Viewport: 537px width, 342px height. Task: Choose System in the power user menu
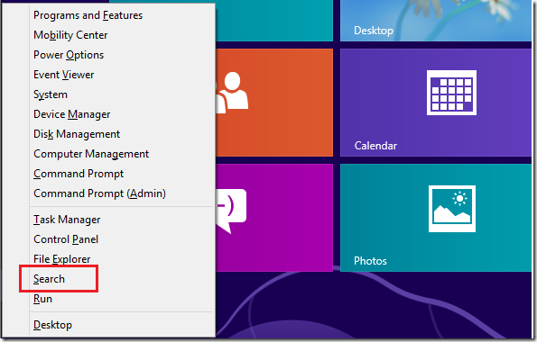pyautogui.click(x=51, y=94)
